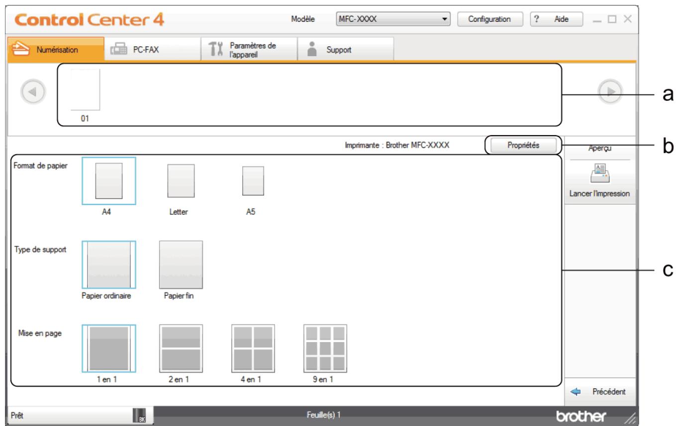Choose the 4 en 1 layout
Screen dimensions: 676x426
[x=253, y=348]
